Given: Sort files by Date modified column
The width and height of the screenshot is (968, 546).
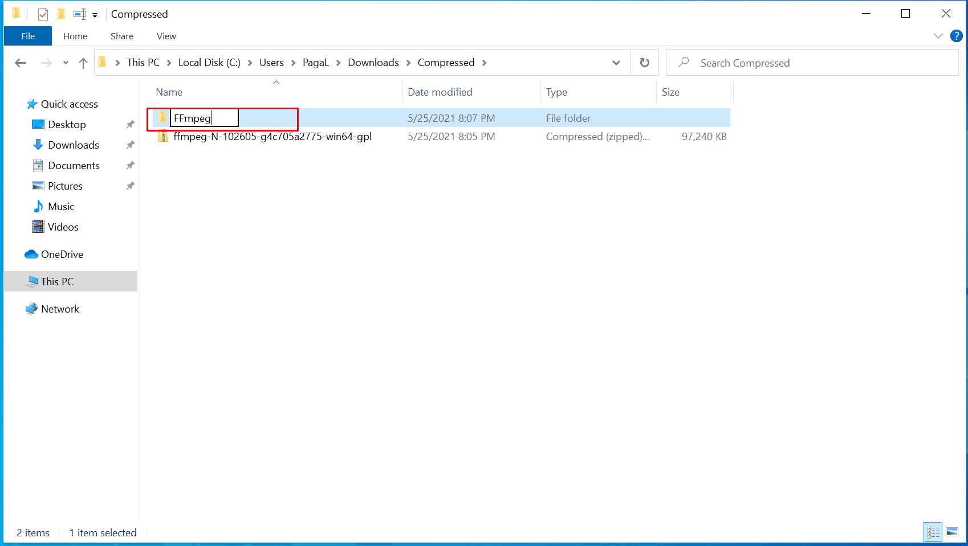Looking at the screenshot, I should click(440, 92).
